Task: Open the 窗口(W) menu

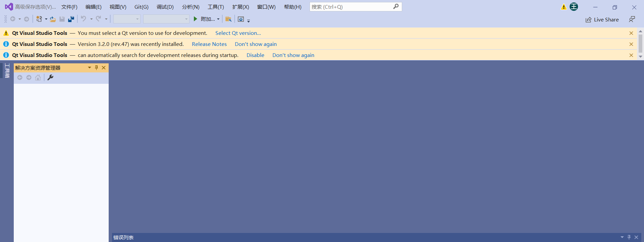Action: [266, 7]
